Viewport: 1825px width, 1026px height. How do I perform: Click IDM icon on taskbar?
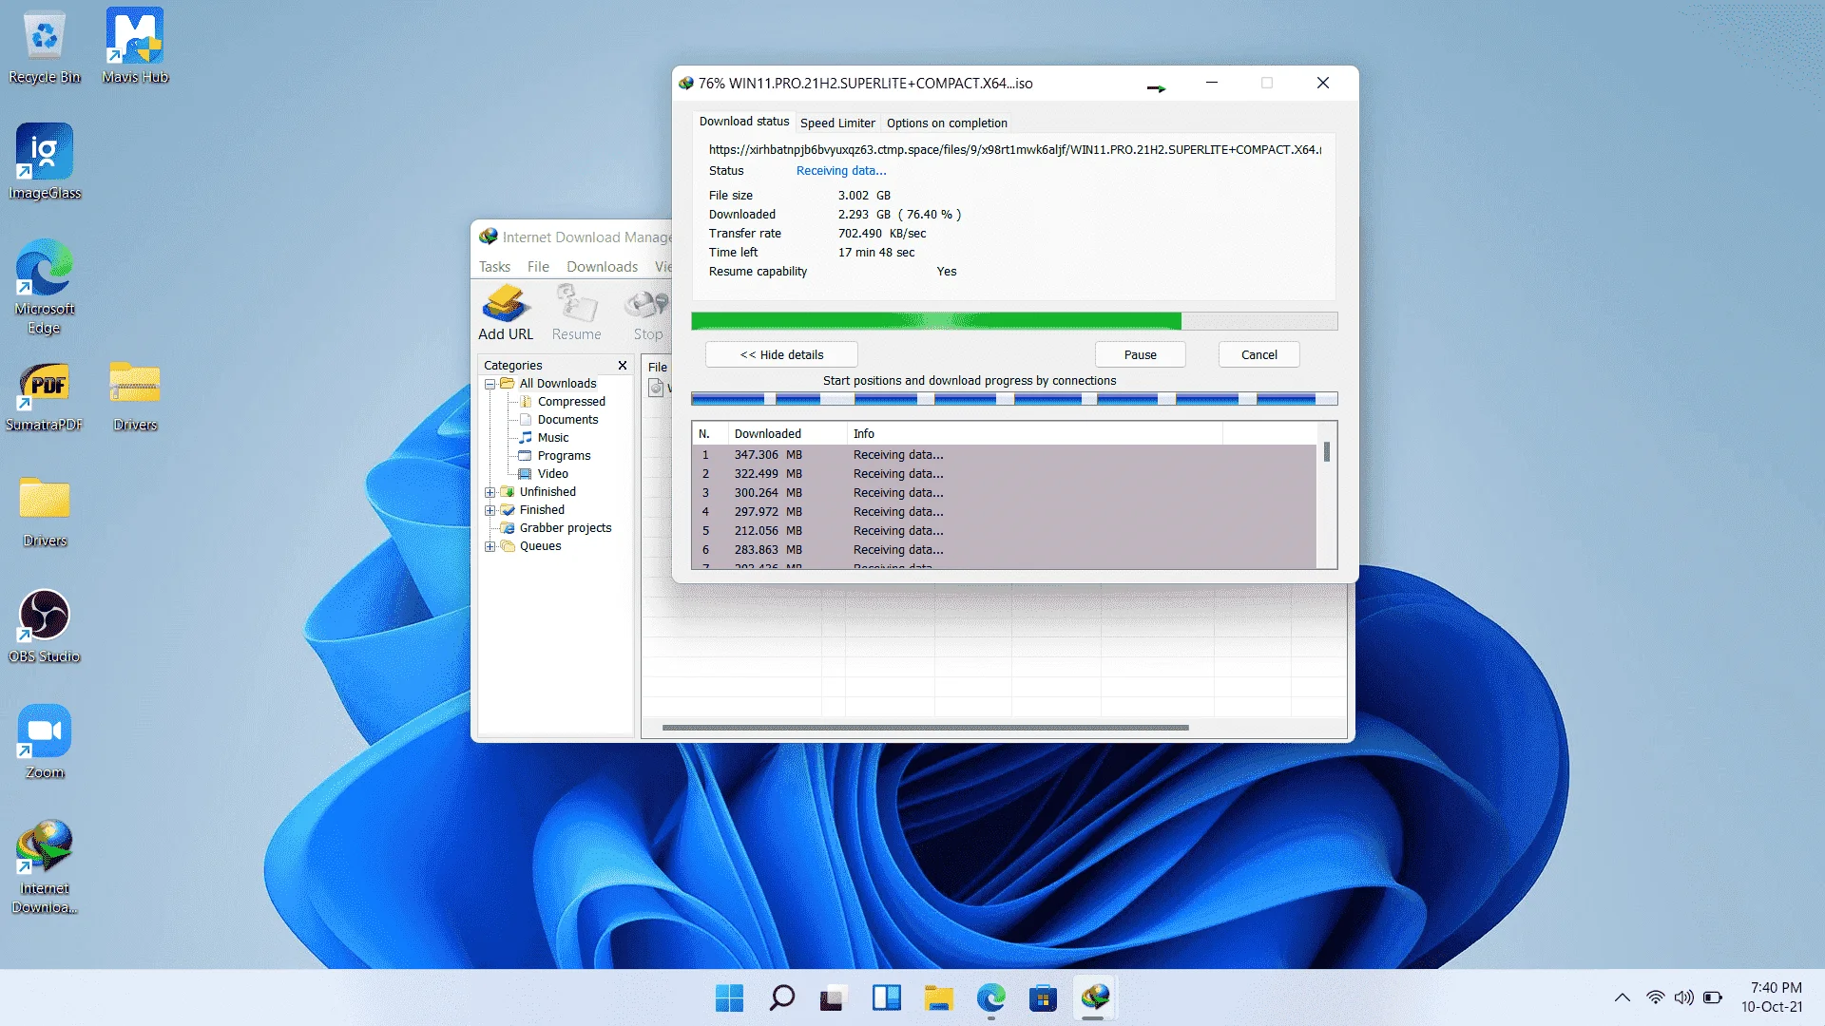(1095, 997)
